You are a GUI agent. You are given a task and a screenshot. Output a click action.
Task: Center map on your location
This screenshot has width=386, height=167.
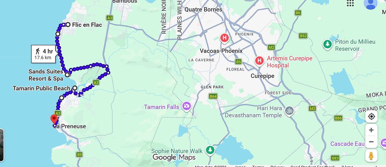[x=371, y=116]
